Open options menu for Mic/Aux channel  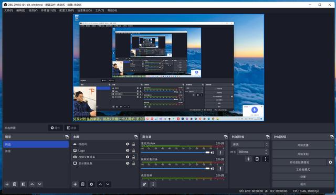click(220, 153)
